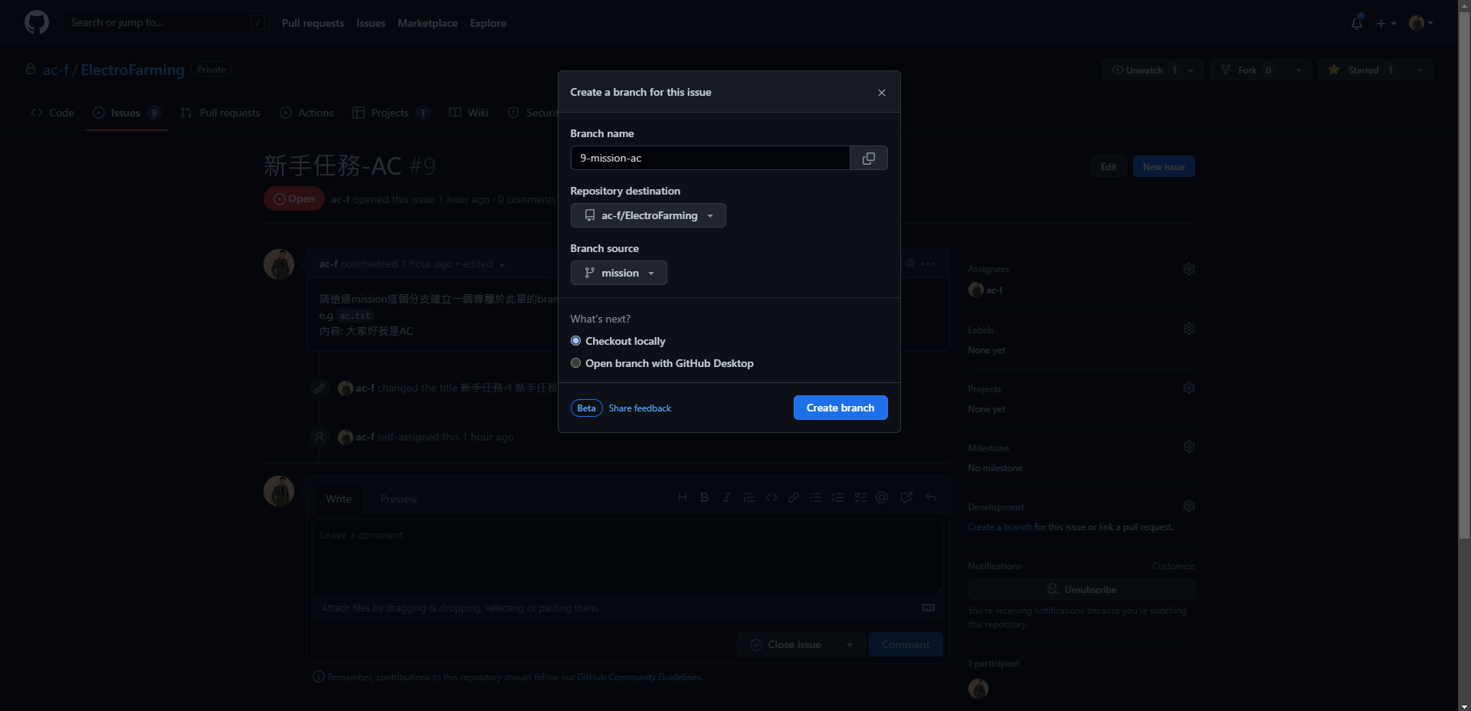The image size is (1471, 711).
Task: Click the Branch name input field
Action: 710,158
